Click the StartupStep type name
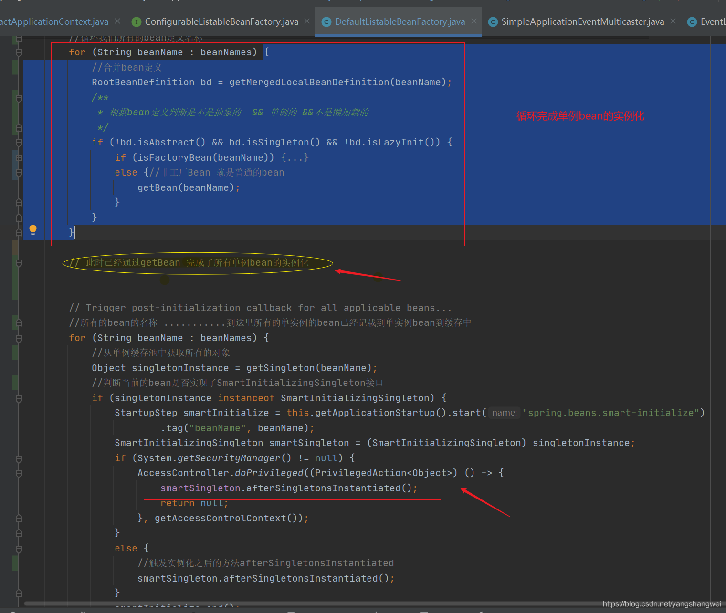 pyautogui.click(x=146, y=413)
